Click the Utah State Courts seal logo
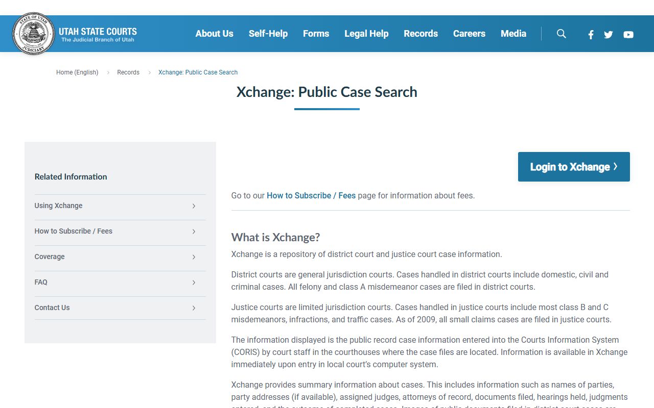654x408 pixels. (34, 34)
